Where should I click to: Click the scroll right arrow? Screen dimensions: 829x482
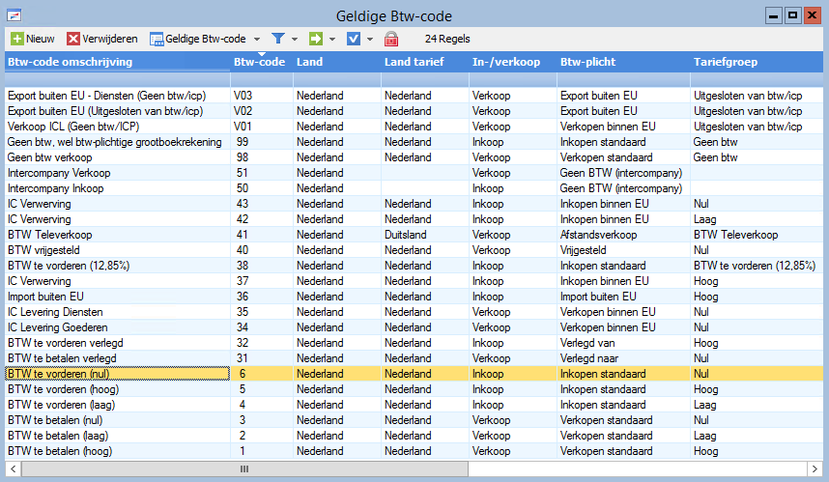tap(815, 468)
